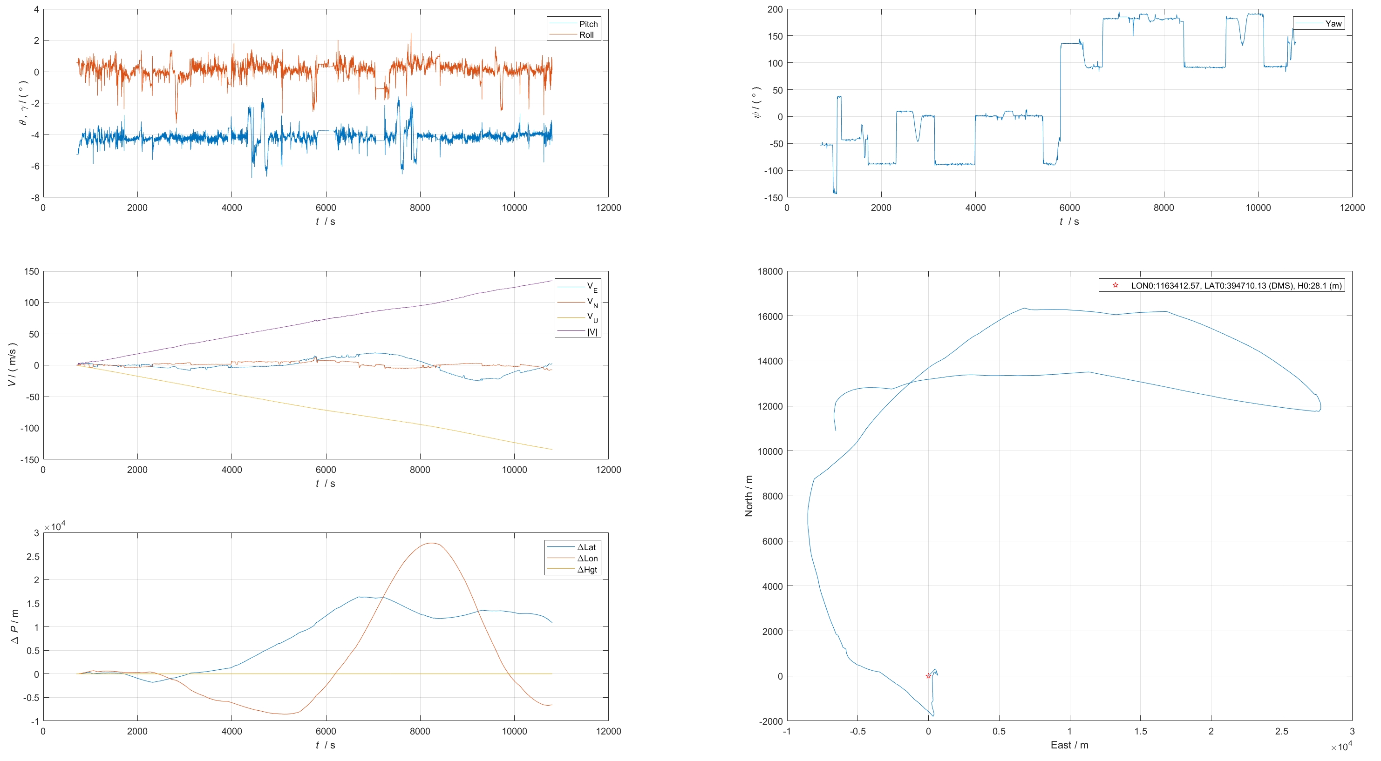This screenshot has height=761, width=1381.
Task: Click the ψ / ( ° ) yaw axis label
Action: [x=756, y=102]
